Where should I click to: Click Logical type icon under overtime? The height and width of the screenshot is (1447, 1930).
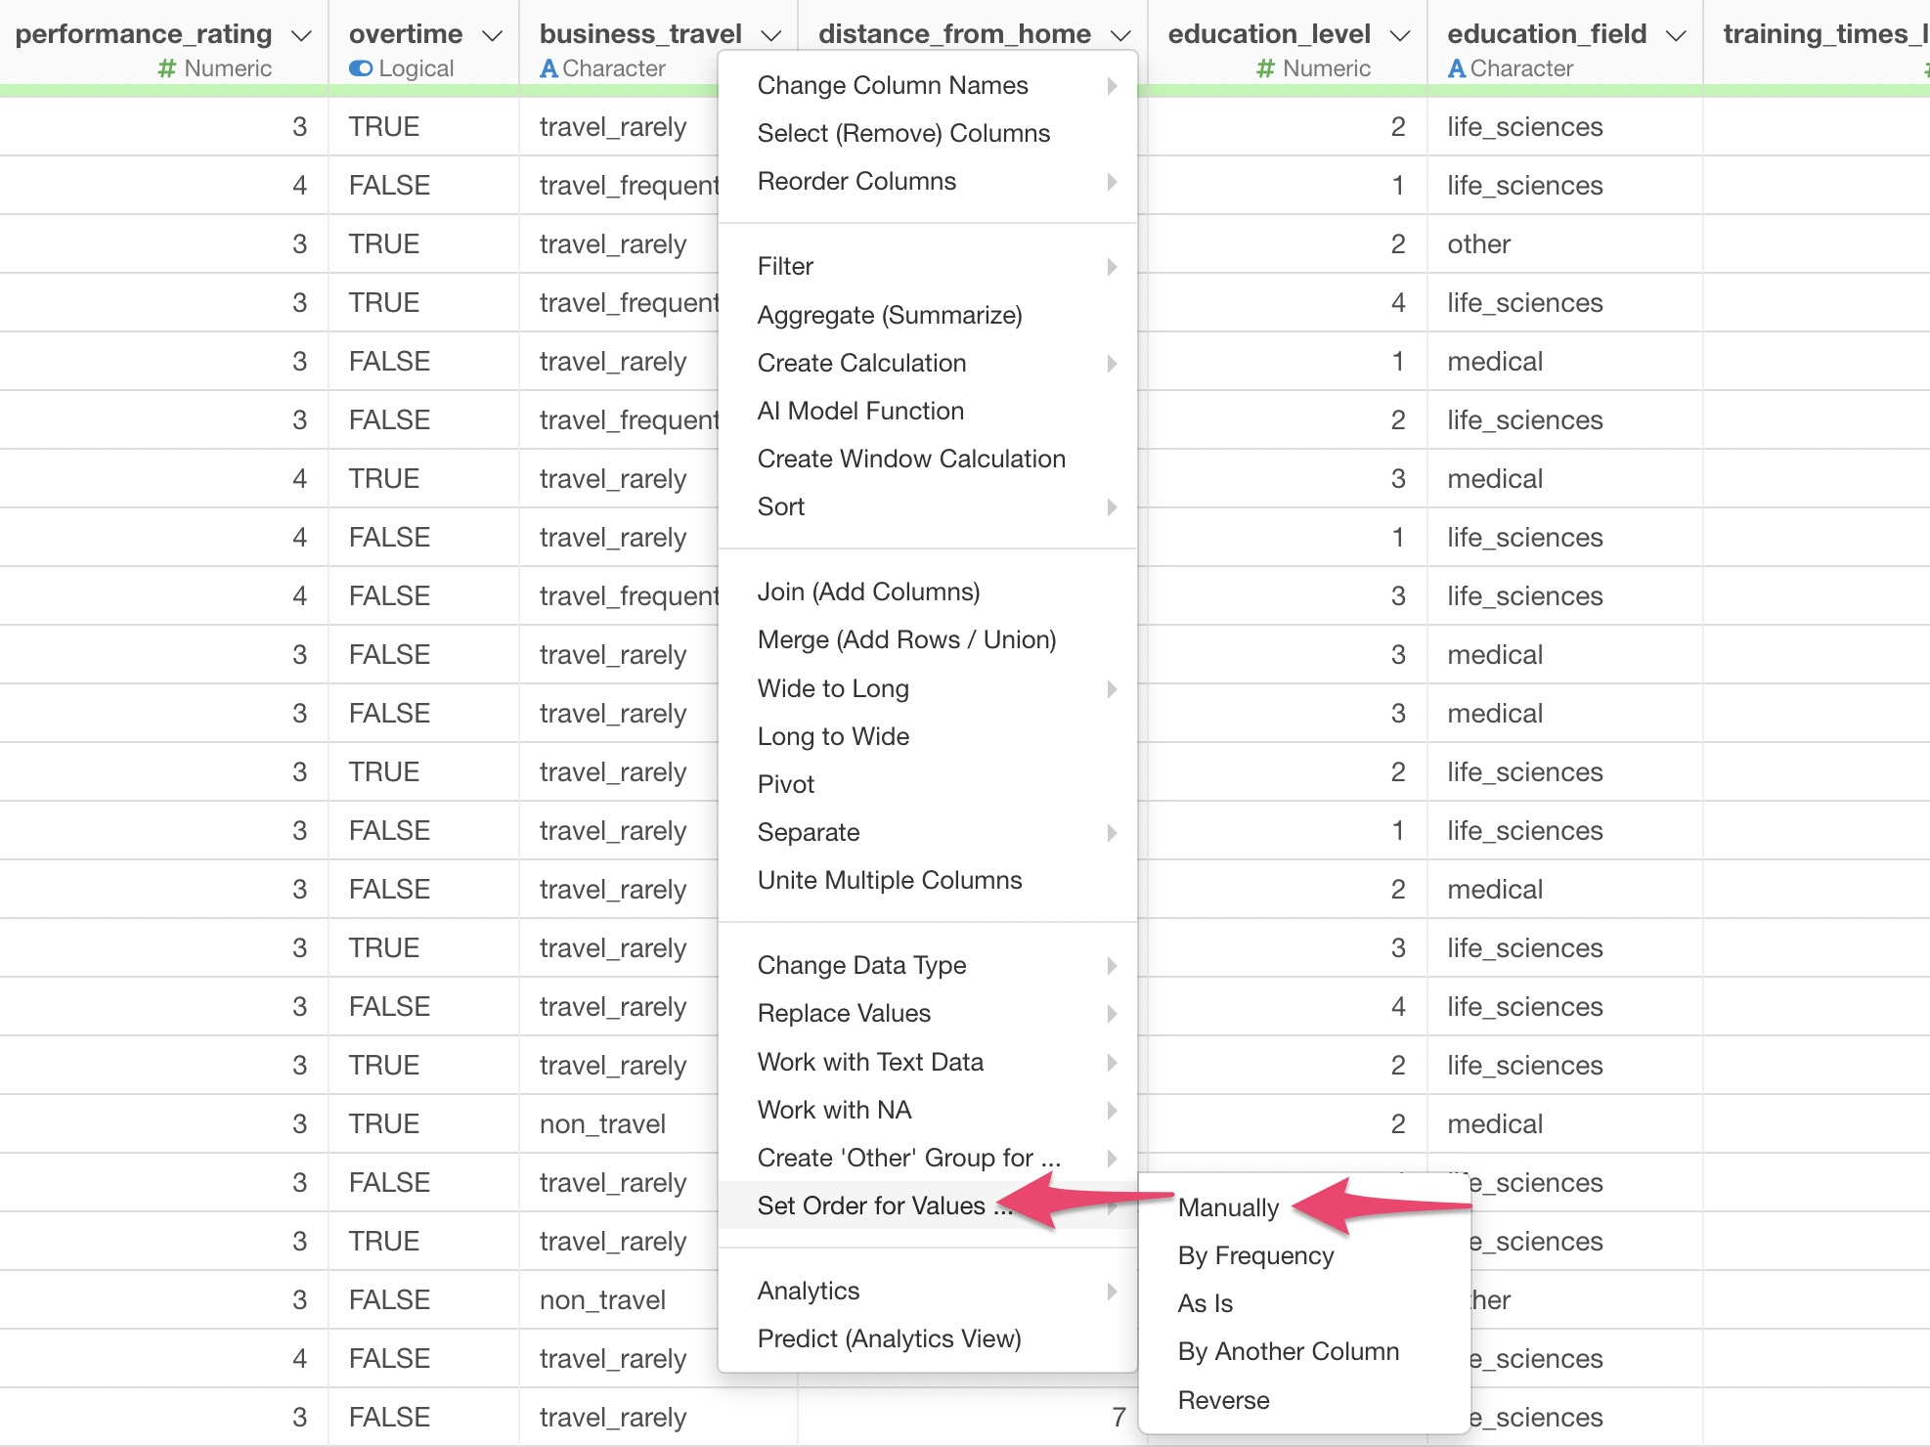361,68
